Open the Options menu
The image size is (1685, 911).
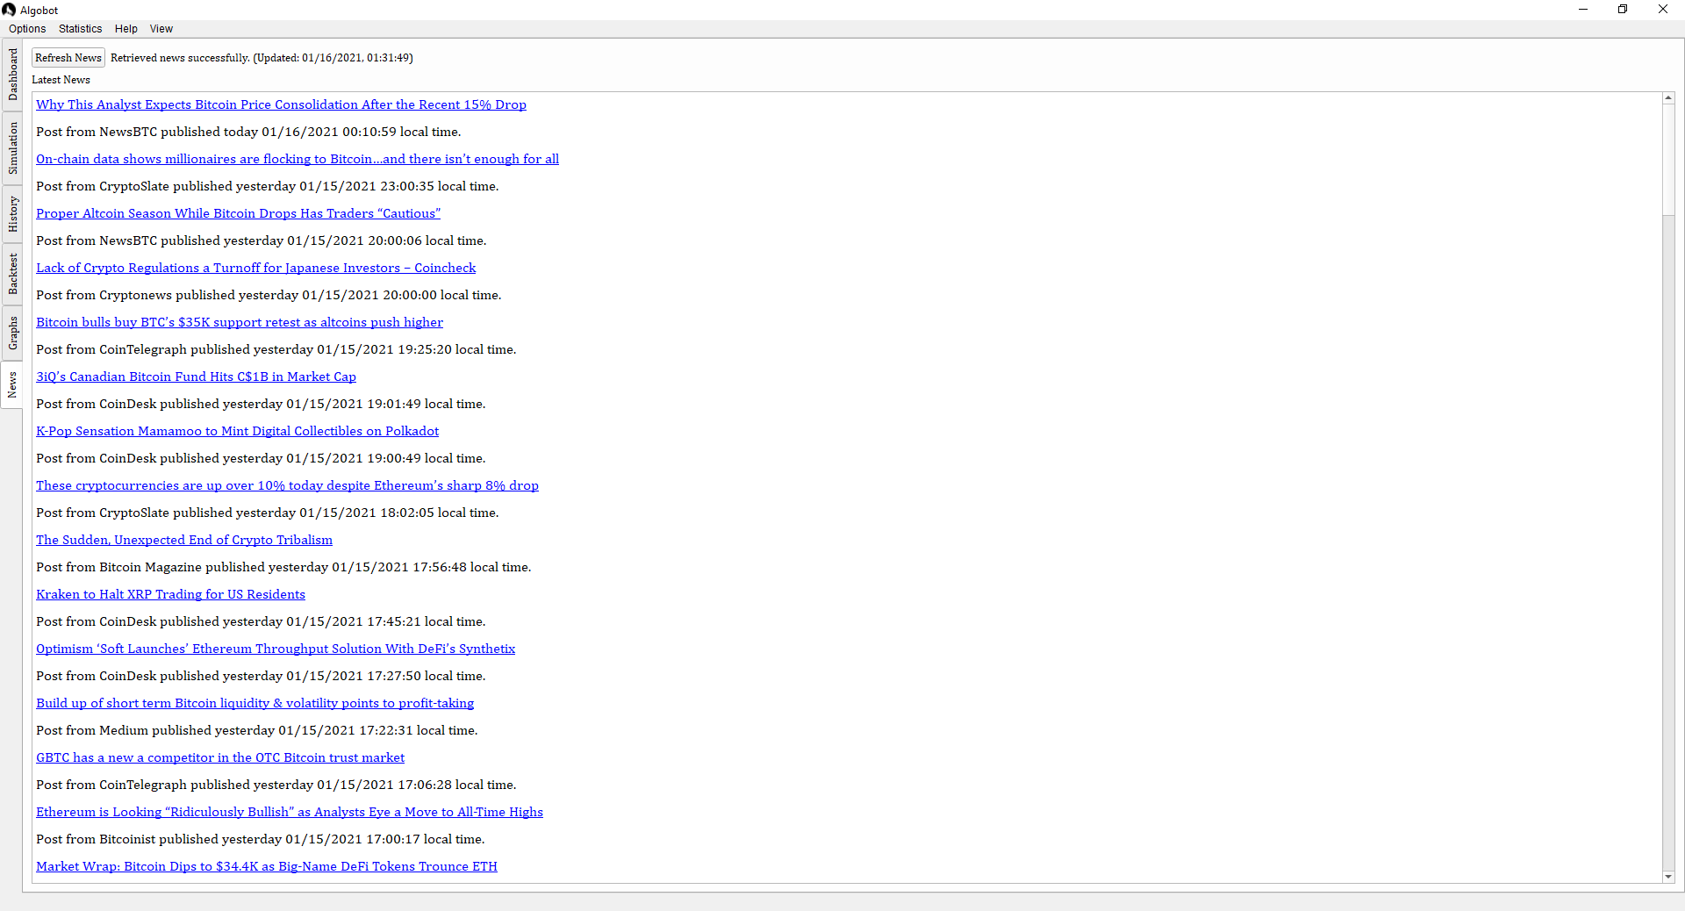click(27, 29)
